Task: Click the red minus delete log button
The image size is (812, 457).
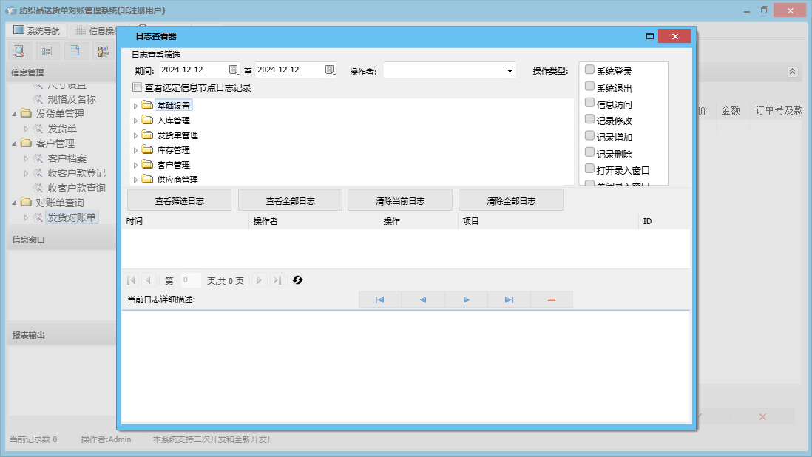Action: coord(552,299)
